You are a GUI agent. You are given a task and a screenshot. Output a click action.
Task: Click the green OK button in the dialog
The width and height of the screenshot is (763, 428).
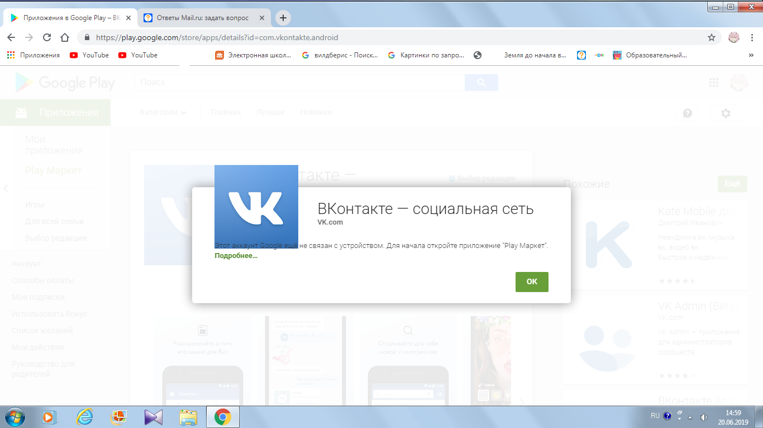pos(532,281)
